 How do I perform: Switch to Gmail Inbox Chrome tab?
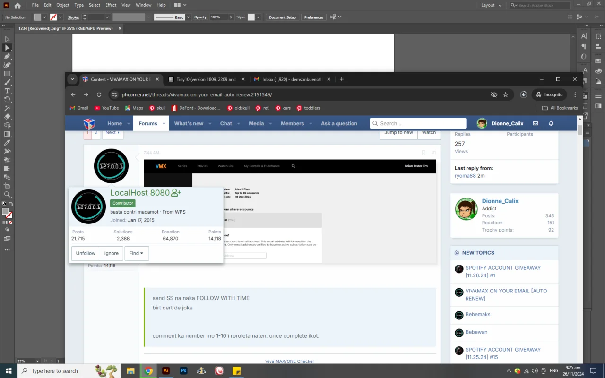click(x=292, y=79)
